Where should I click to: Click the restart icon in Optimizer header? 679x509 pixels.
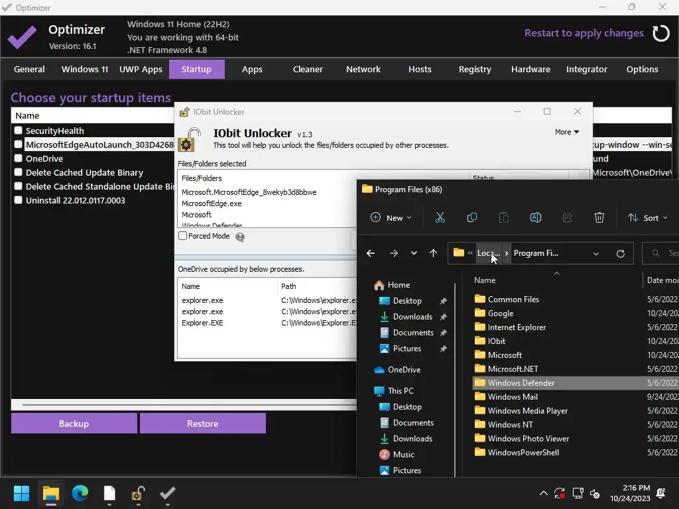(x=661, y=33)
